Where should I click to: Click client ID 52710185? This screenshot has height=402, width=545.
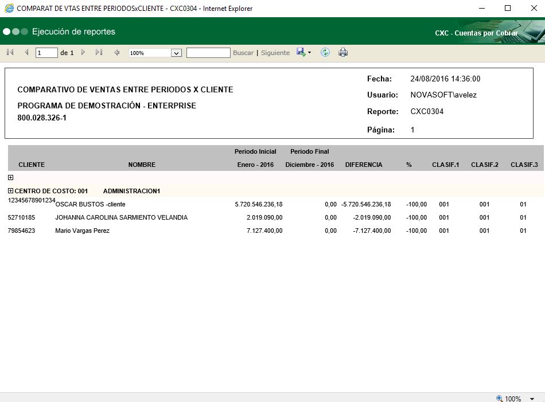click(x=22, y=217)
